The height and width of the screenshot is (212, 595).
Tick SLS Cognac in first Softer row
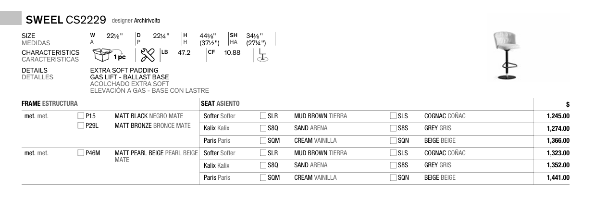coord(393,116)
